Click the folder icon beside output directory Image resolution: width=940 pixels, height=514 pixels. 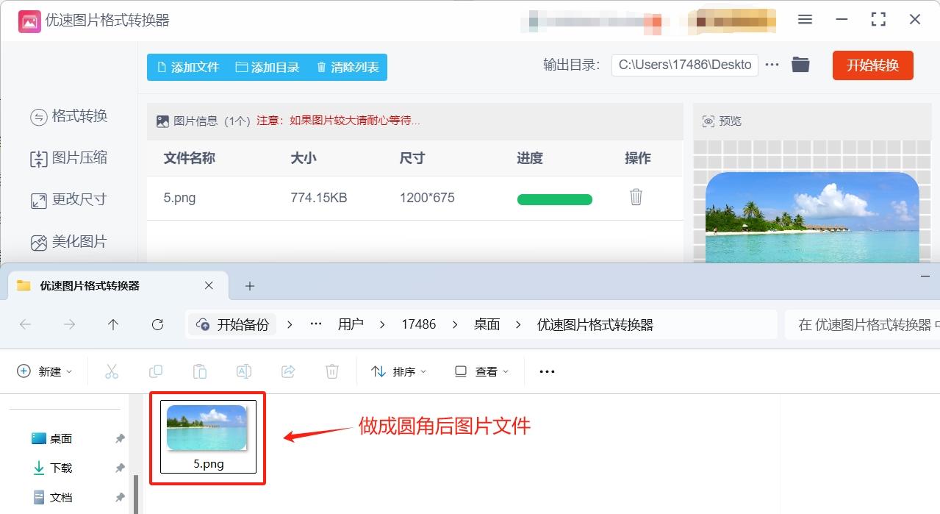pos(800,65)
